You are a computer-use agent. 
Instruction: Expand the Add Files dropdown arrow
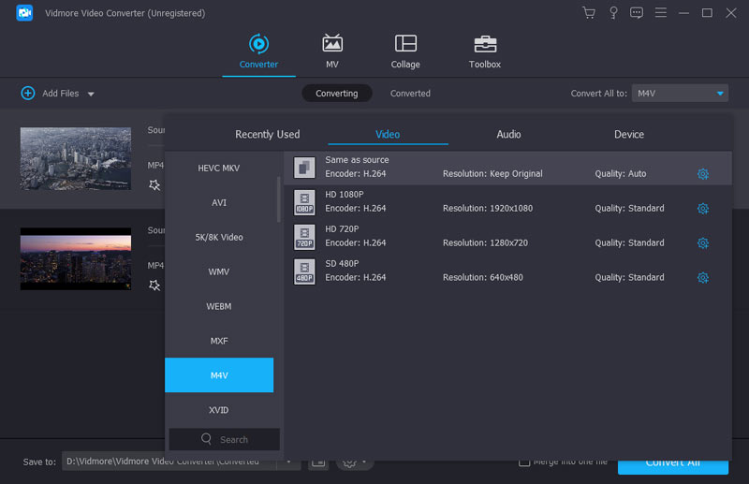[91, 94]
